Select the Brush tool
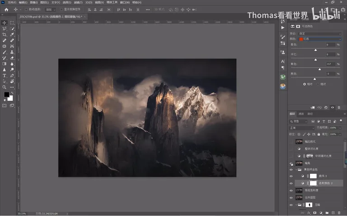The height and width of the screenshot is (216, 347). click(4, 52)
